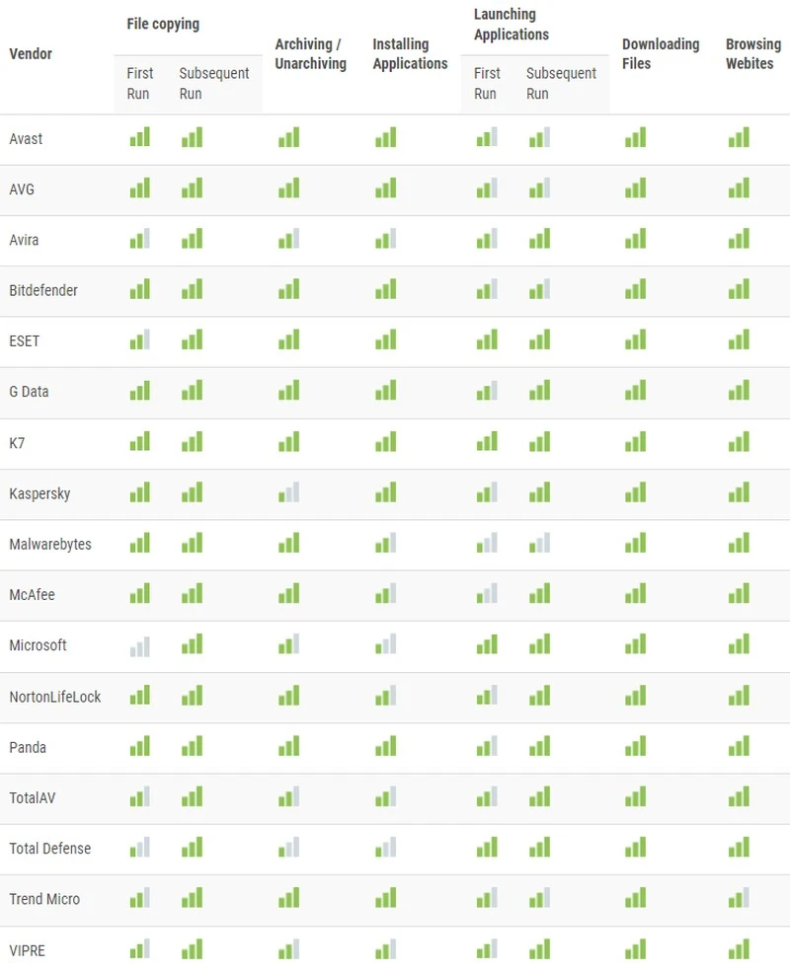Viewport: 790px width, 972px height.
Task: Click Malwarebytes' Launching Applications Subsequent Run rating icon
Action: click(x=538, y=544)
